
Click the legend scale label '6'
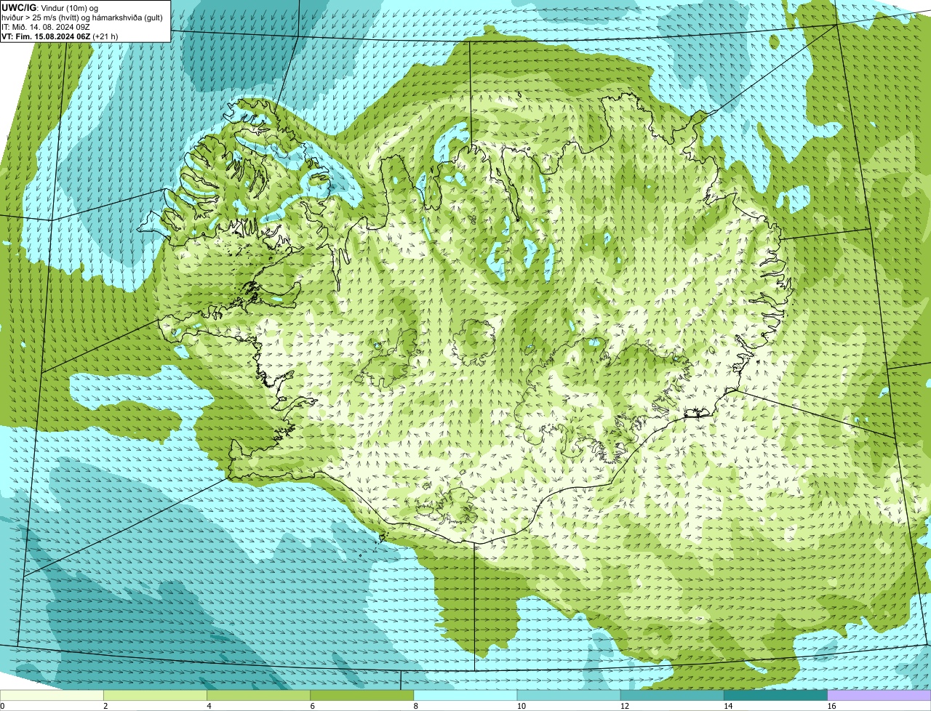click(x=312, y=706)
